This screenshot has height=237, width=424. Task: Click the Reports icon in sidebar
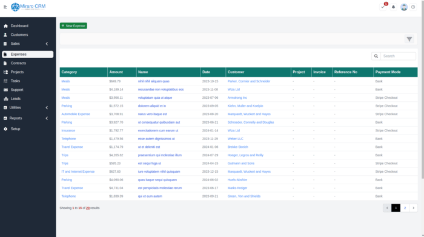[x=5, y=118]
